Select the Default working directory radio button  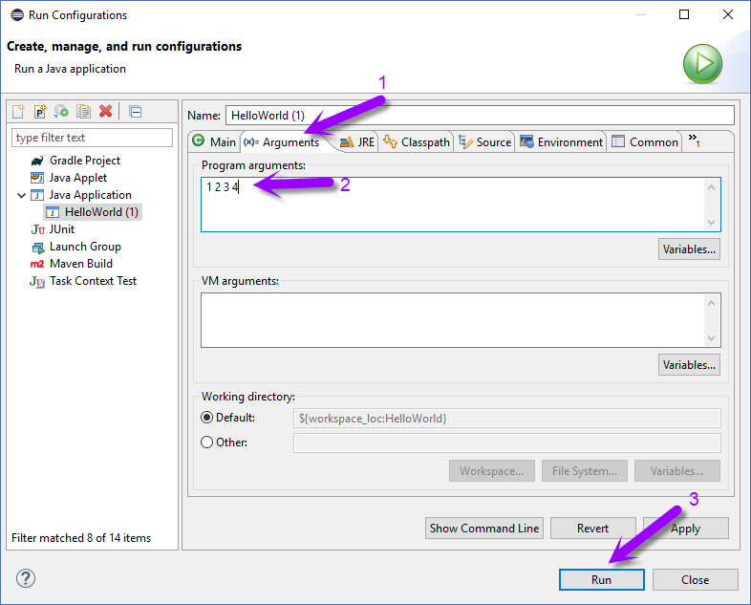pyautogui.click(x=207, y=418)
